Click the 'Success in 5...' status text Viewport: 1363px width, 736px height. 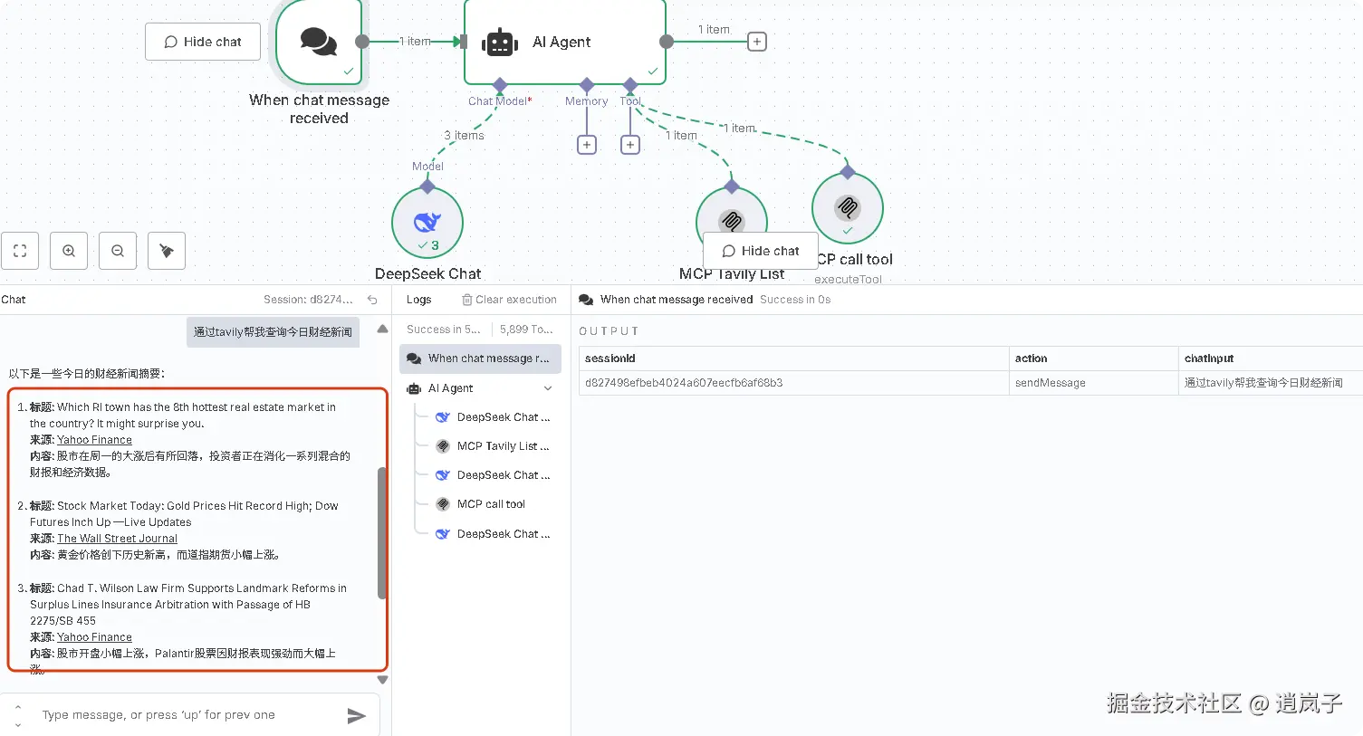[x=444, y=330]
